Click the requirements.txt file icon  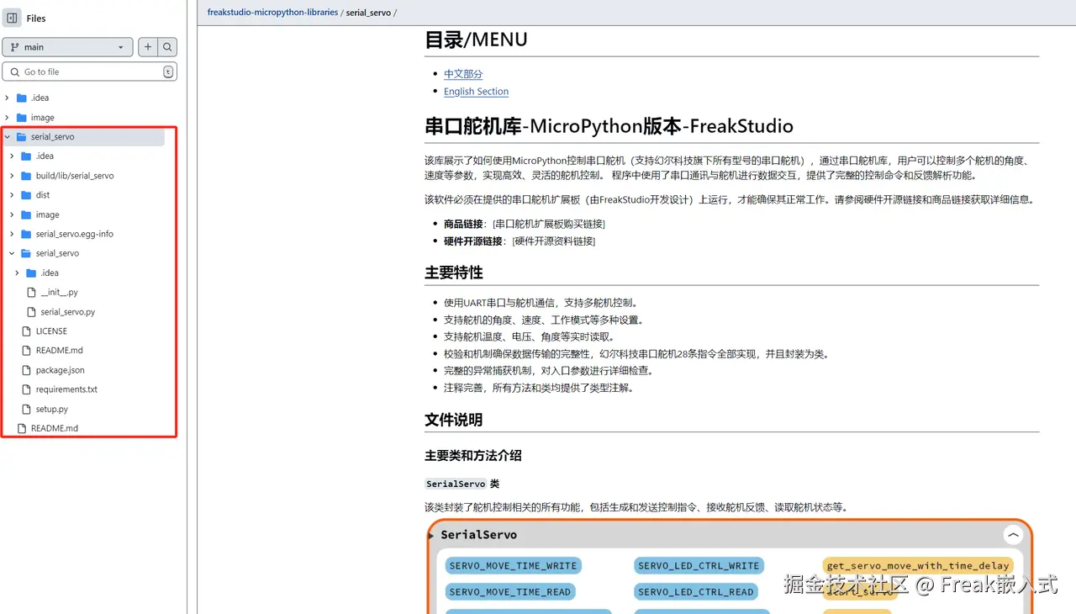click(27, 389)
